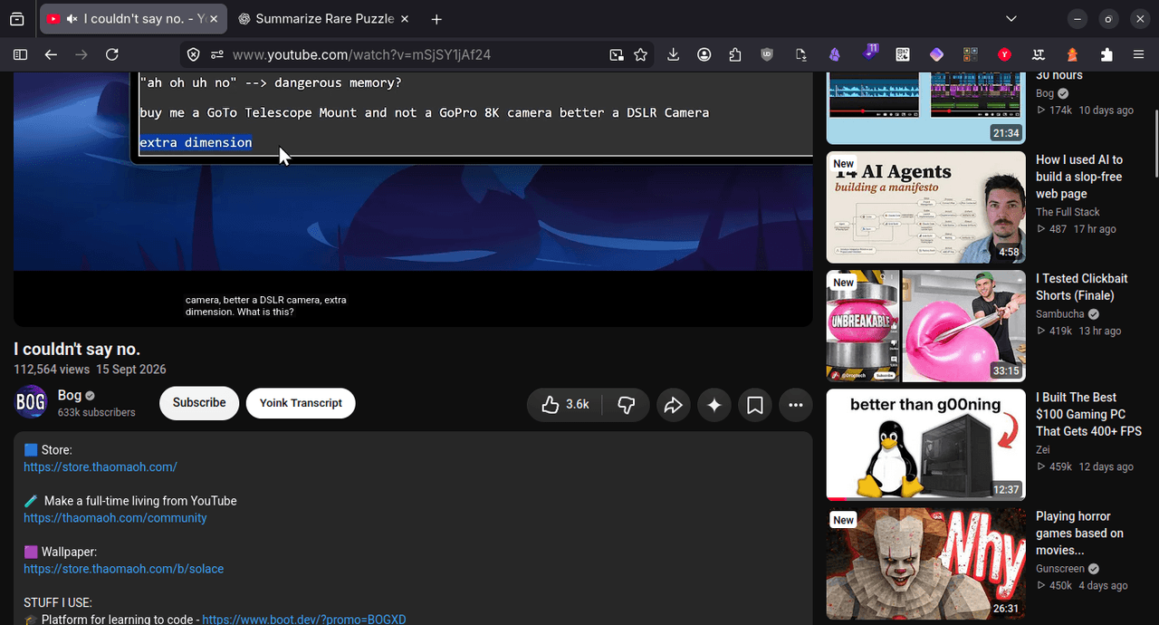The width and height of the screenshot is (1159, 625).
Task: Like the video with 3.6k likes
Action: [565, 405]
